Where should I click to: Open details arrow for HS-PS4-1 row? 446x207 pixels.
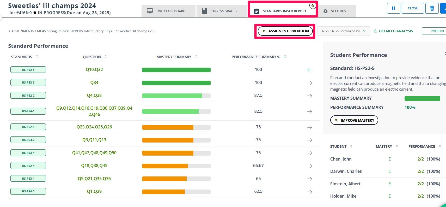309,112
